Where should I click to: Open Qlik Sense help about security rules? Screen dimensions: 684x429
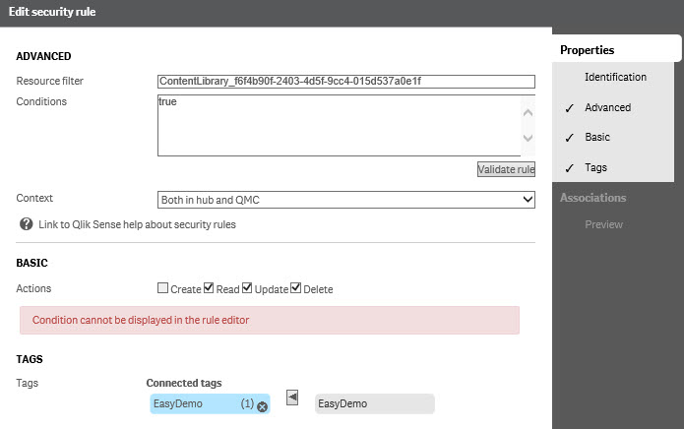(137, 224)
